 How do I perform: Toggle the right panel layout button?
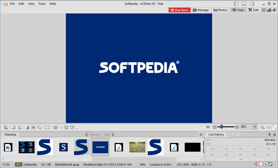click(x=252, y=4)
